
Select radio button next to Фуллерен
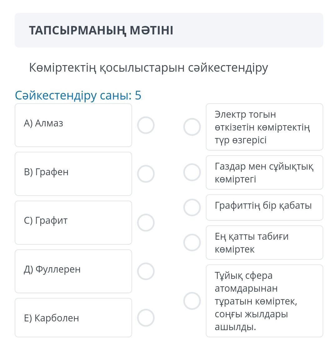(x=146, y=271)
